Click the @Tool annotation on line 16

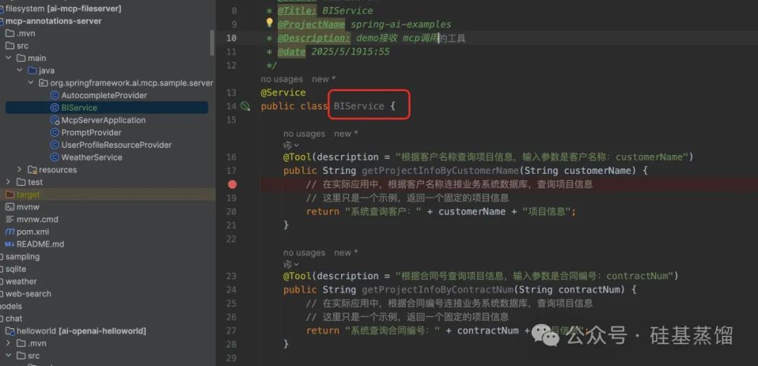pos(298,157)
